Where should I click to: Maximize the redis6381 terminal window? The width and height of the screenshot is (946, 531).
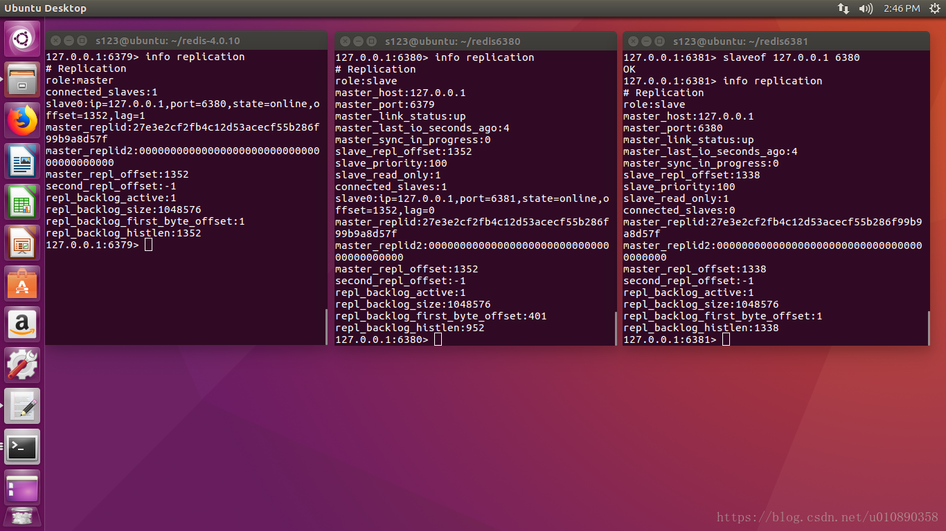click(659, 41)
